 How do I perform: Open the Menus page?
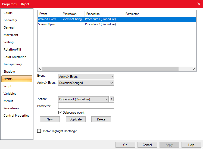coord(8,101)
